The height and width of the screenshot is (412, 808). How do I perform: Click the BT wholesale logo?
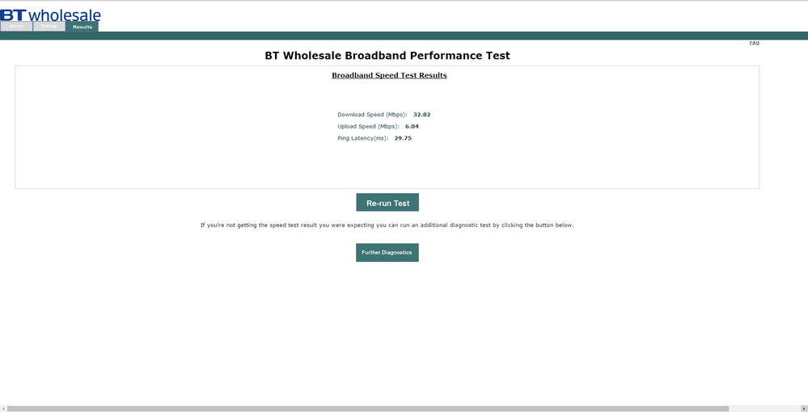click(x=50, y=15)
